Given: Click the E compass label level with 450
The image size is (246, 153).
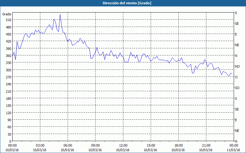Looking at the screenshot, I should point(236,34).
